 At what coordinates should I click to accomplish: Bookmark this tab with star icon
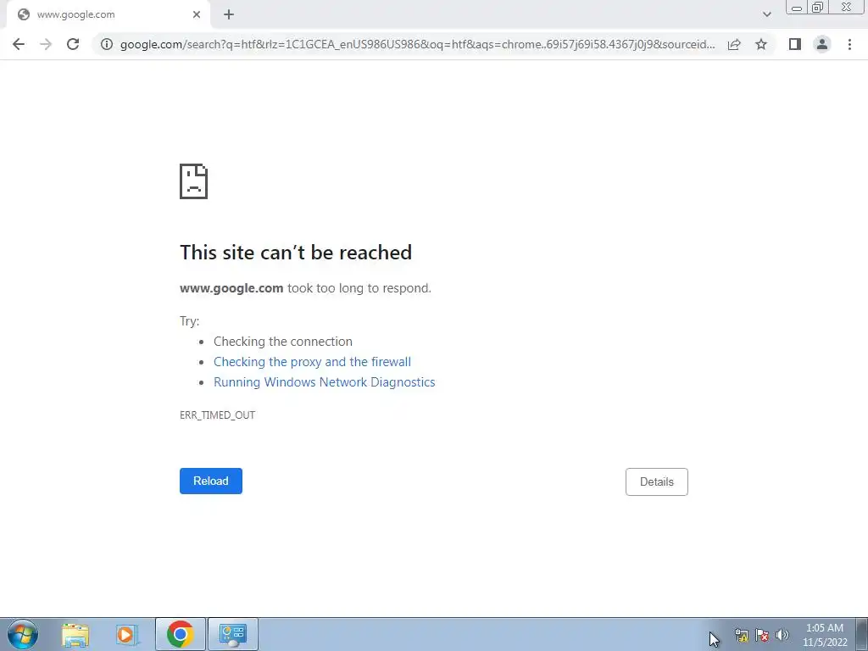point(761,44)
